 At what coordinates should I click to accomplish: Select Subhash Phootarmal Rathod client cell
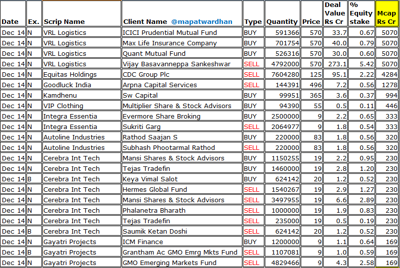[182, 147]
